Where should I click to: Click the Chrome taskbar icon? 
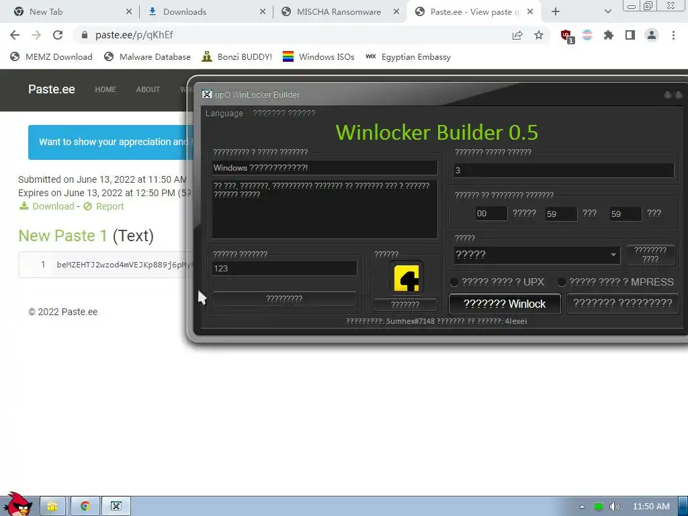[x=85, y=507]
